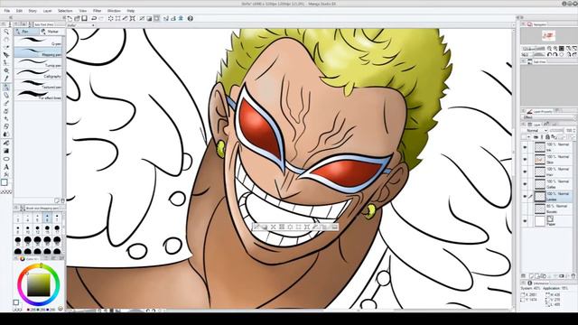Select the Zoom magnifier tool

[6, 32]
